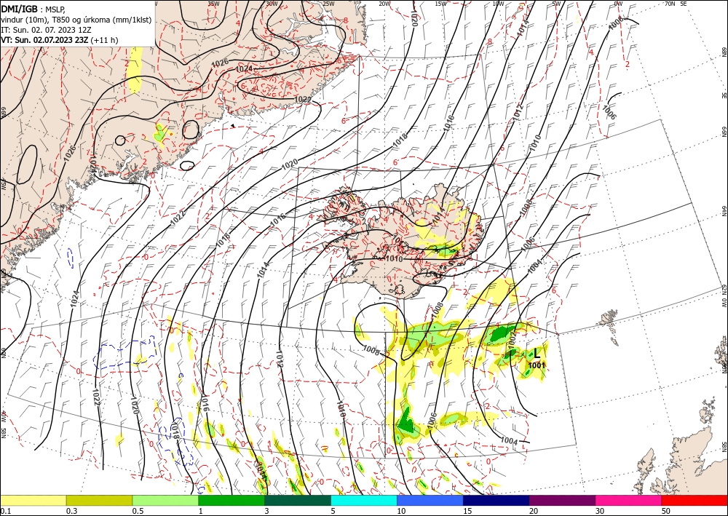
Task: Click the '50' legend scale label
Action: [x=666, y=511]
